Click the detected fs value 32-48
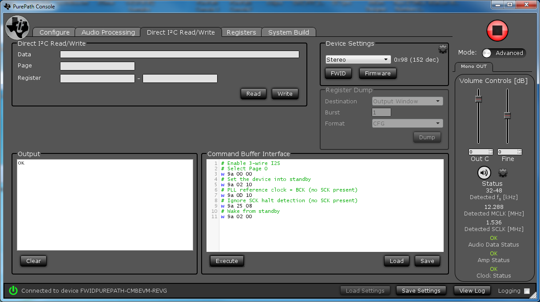This screenshot has width=540, height=302. (494, 190)
